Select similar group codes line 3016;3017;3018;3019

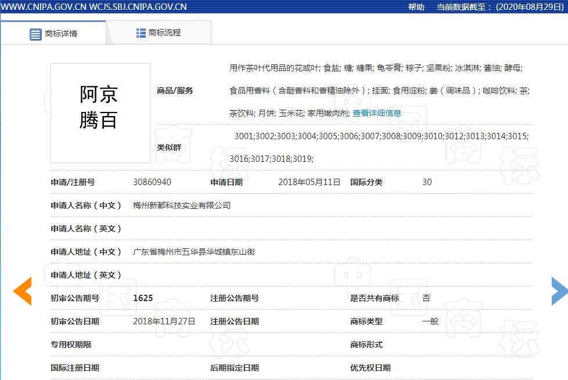272,159
